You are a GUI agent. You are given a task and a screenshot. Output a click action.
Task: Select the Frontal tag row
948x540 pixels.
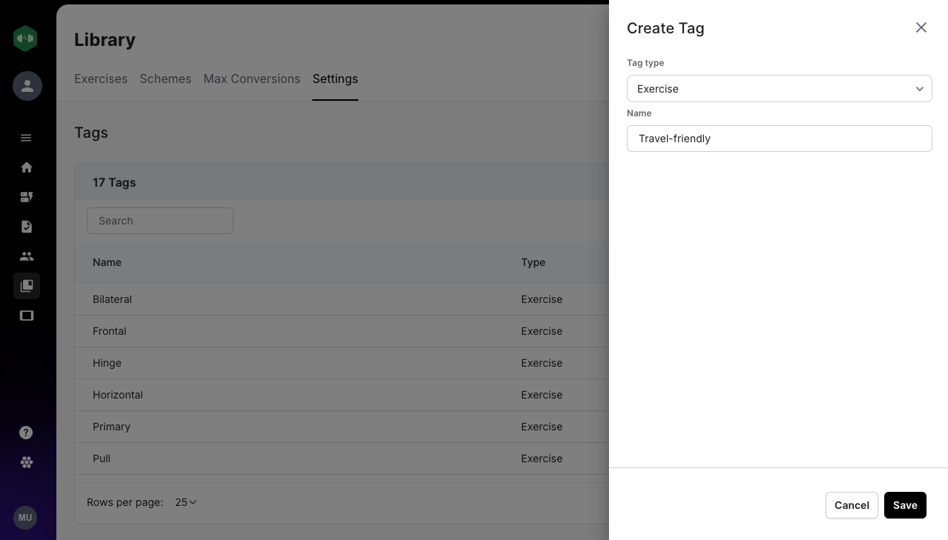(x=342, y=331)
